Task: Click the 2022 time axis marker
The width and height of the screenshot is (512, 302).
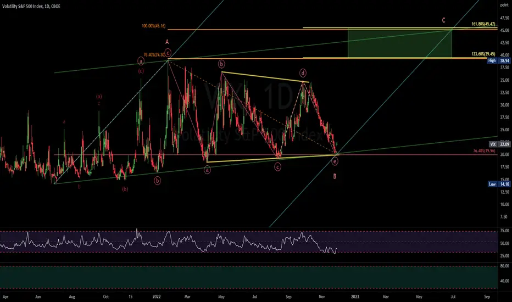Action: (157, 297)
